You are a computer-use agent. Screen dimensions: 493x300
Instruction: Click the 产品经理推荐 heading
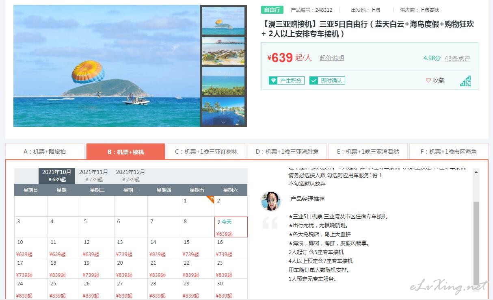click(x=307, y=199)
